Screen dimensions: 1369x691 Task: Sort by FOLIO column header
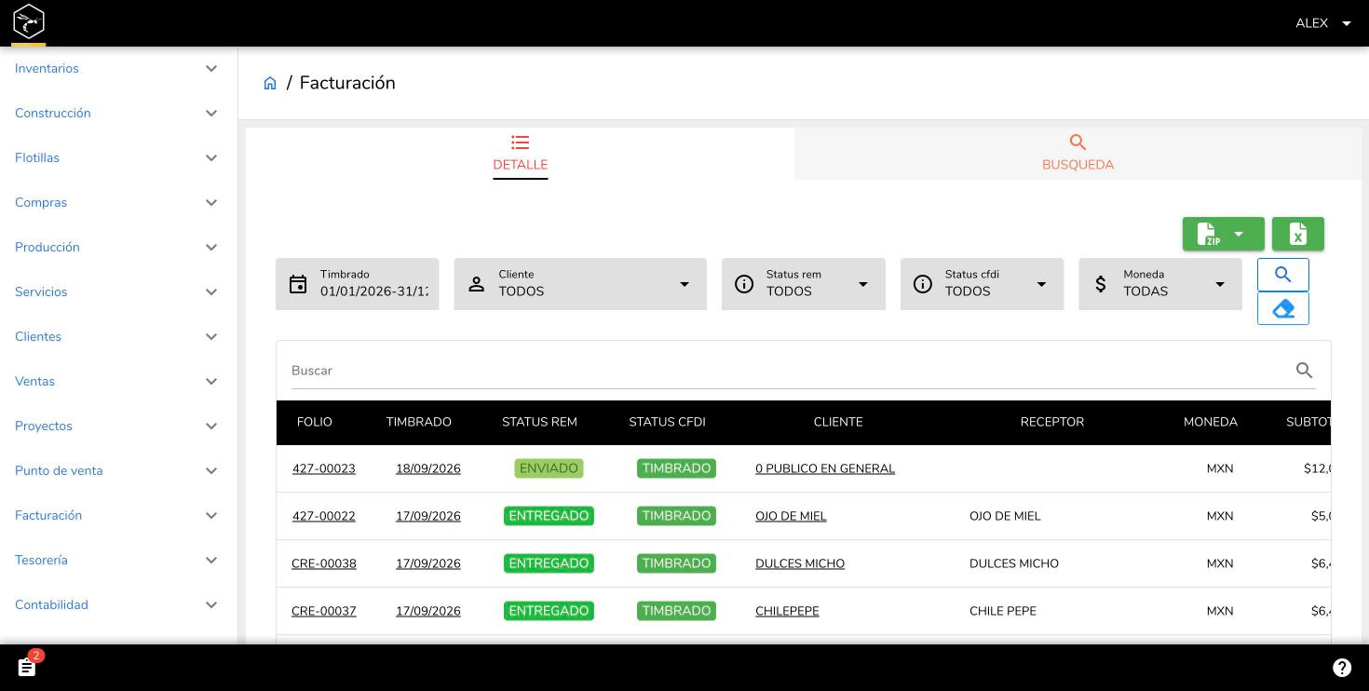(315, 422)
